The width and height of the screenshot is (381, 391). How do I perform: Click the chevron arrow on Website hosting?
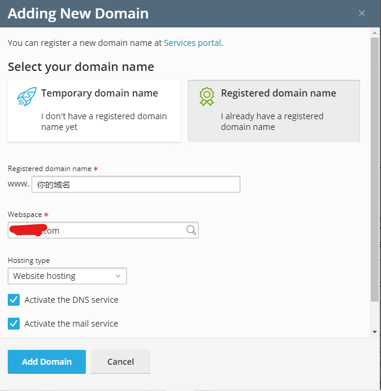pyautogui.click(x=117, y=276)
